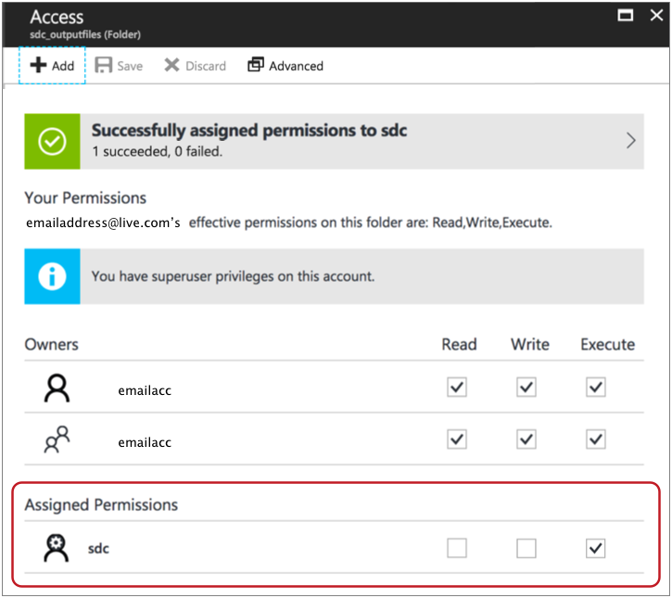The width and height of the screenshot is (672, 598).
Task: Close the Access blade
Action: 655,15
